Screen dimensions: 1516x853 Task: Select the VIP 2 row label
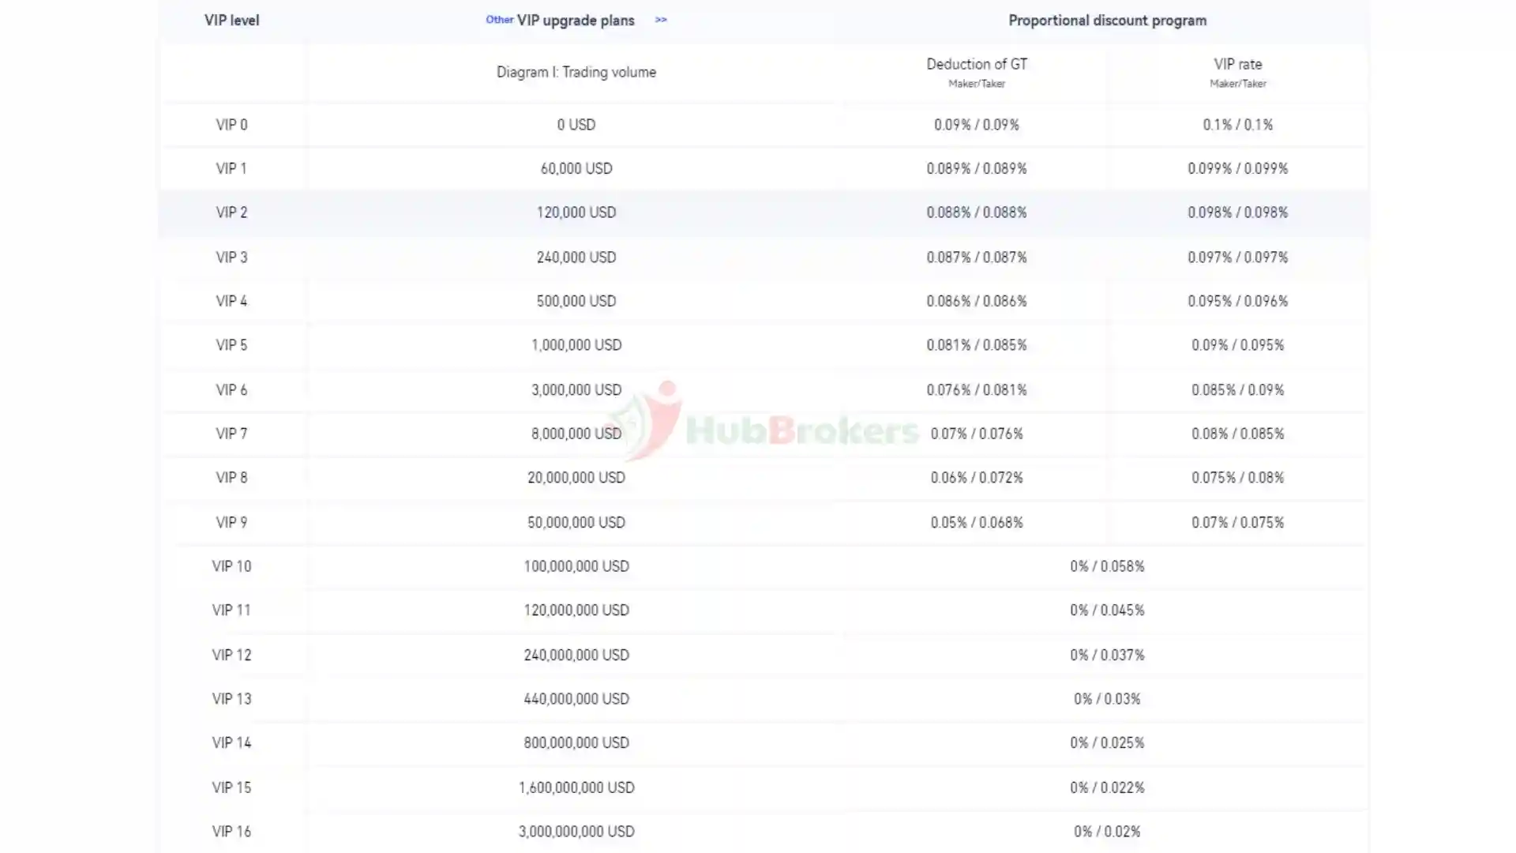[231, 212]
